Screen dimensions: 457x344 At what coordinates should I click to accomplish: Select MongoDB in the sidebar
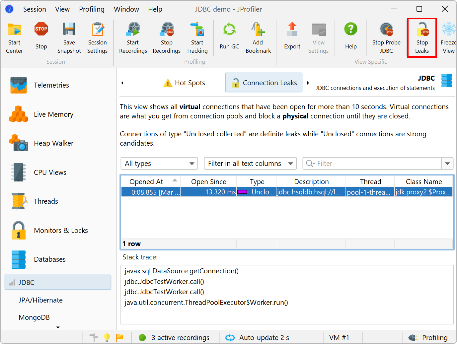34,317
